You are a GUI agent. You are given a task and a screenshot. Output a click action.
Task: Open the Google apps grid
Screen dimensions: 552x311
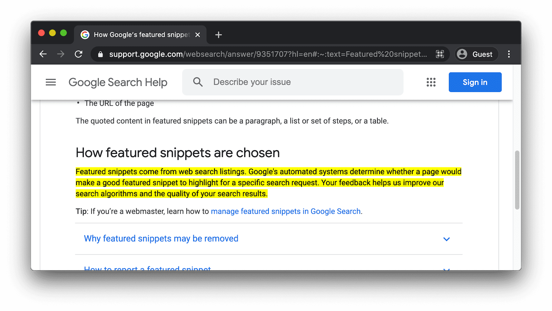coord(431,82)
